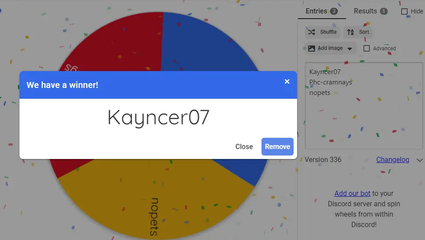Image resolution: width=425 pixels, height=240 pixels.
Task: Open the Add our bot link
Action: [x=352, y=193]
